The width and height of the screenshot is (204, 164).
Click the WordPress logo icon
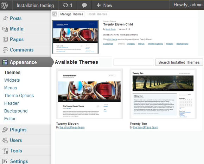pyautogui.click(x=4, y=5)
